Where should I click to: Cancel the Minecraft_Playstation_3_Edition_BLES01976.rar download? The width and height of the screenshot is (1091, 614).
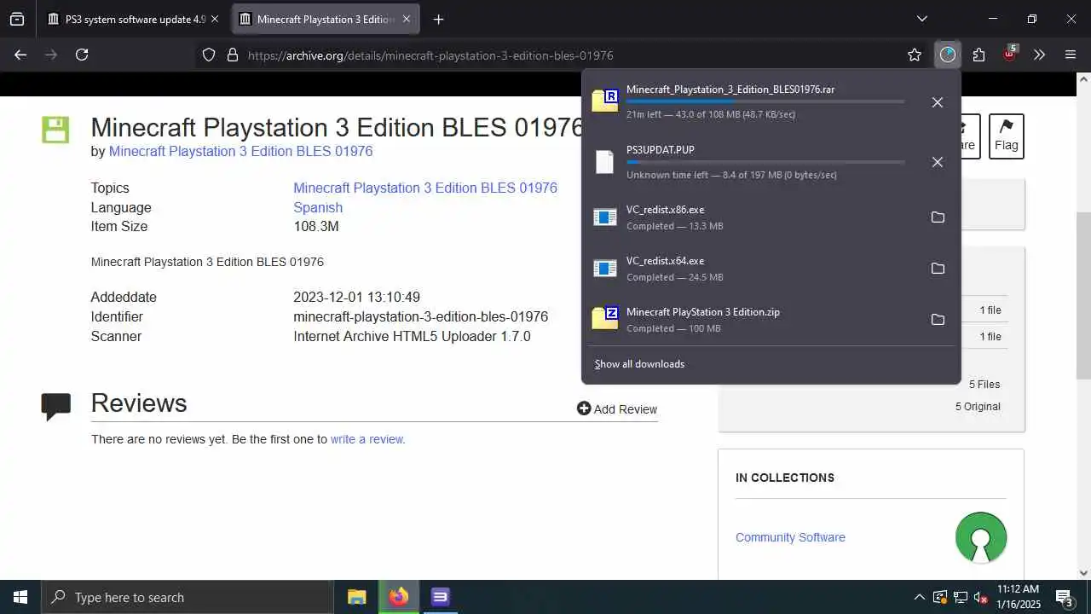pos(937,102)
